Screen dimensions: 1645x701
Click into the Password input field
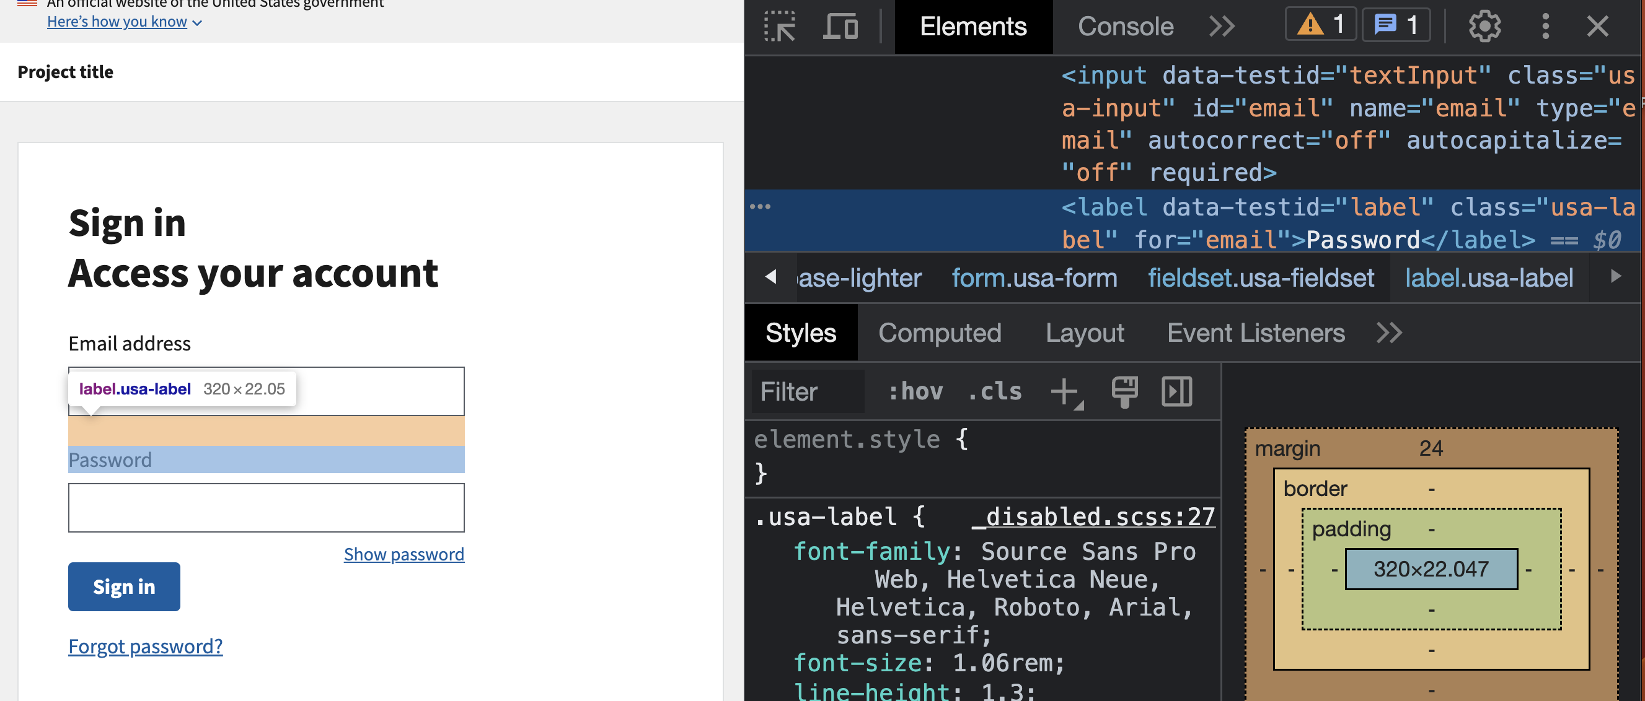coord(267,508)
